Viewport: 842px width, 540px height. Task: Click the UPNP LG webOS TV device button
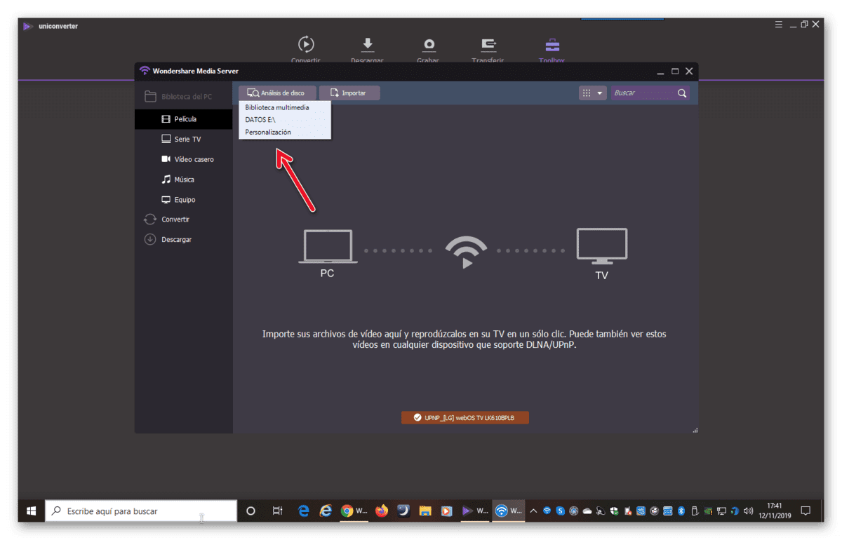click(x=465, y=418)
